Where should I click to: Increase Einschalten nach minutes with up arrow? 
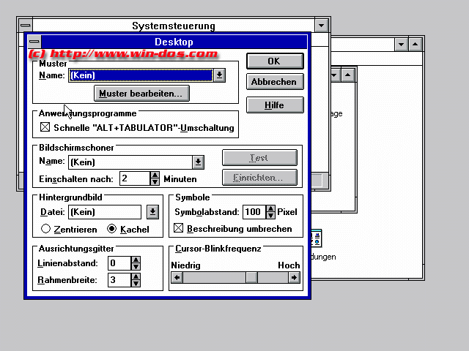(x=155, y=175)
